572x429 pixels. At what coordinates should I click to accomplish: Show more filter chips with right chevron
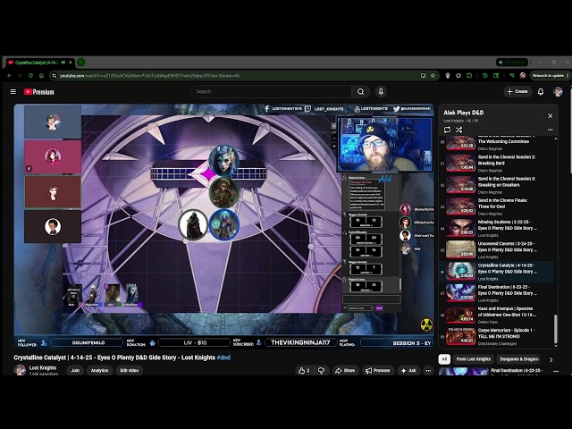(551, 359)
